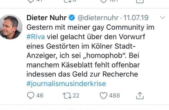Follow the #journalismusinderkrise hashtag link

(66, 84)
